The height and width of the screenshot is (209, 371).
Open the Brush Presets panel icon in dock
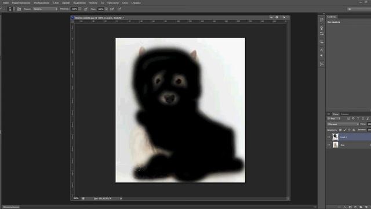click(x=322, y=28)
